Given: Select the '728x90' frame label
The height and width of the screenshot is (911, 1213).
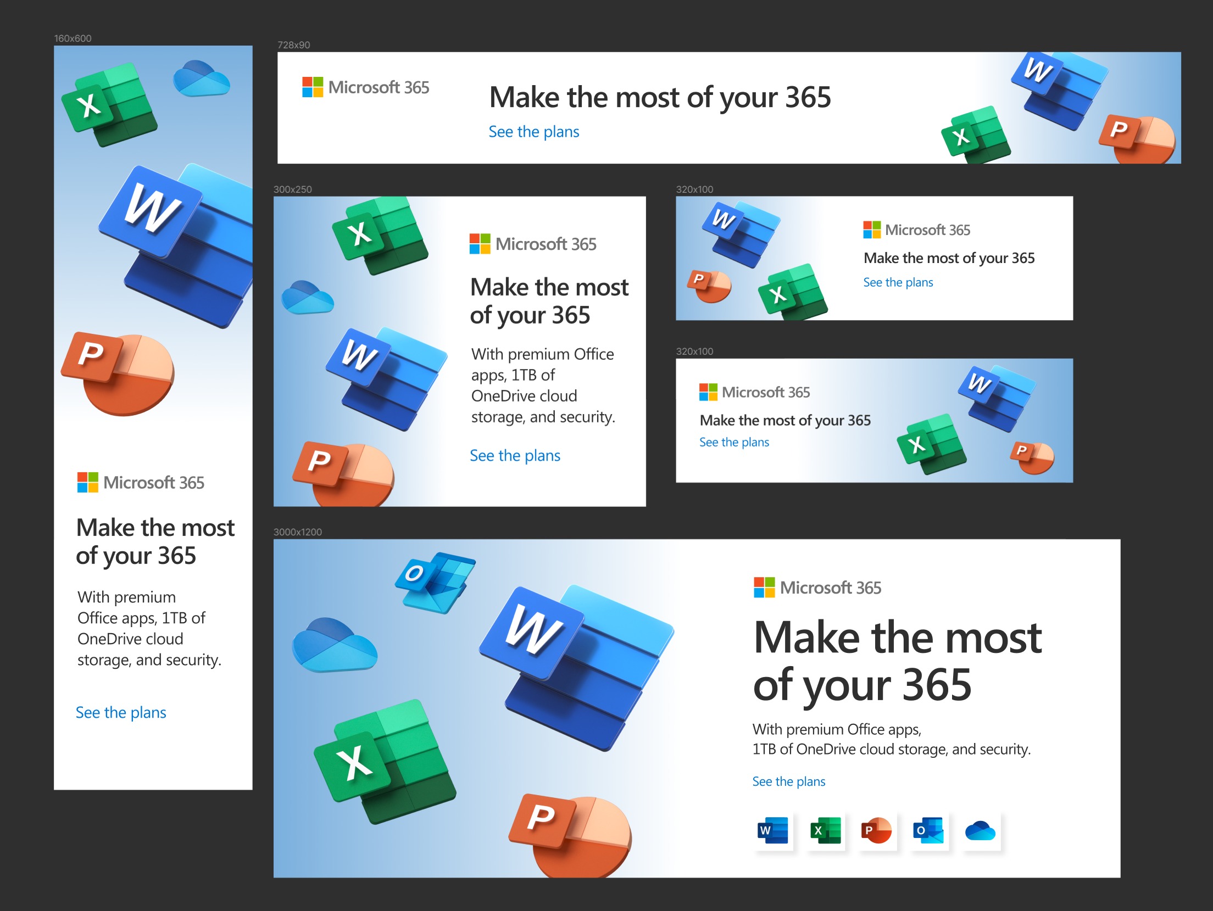Looking at the screenshot, I should tap(294, 45).
